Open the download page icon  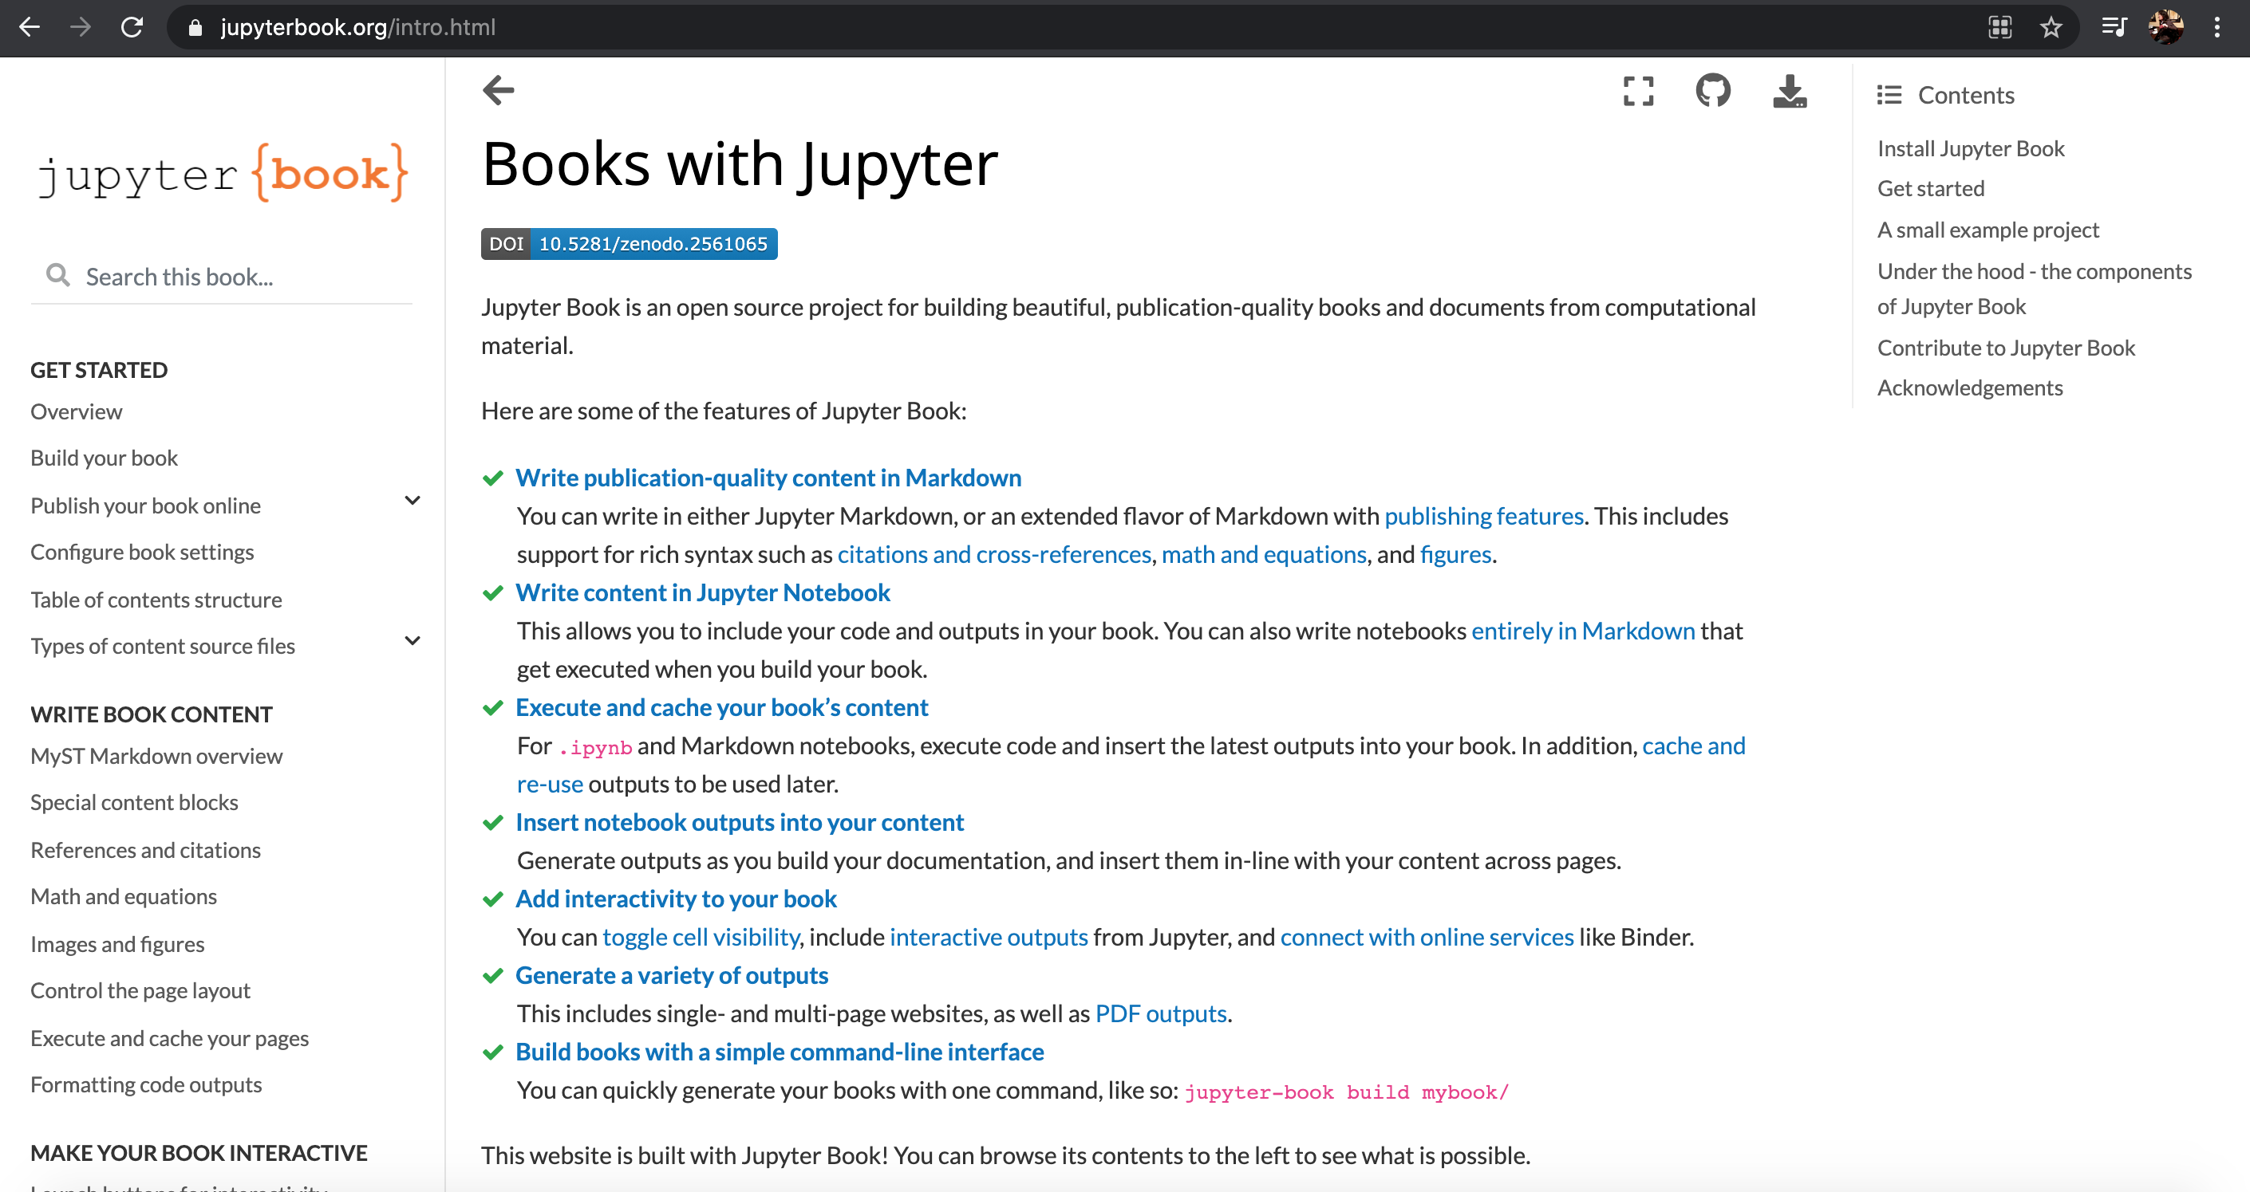tap(1790, 91)
